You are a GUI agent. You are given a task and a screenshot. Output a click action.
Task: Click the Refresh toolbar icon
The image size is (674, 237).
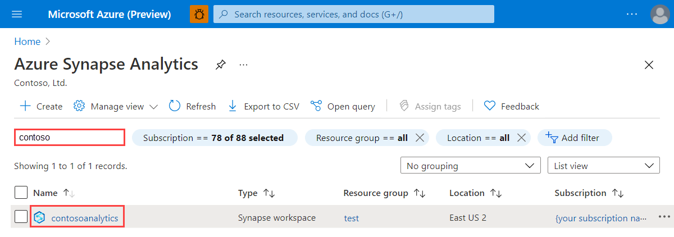(175, 106)
